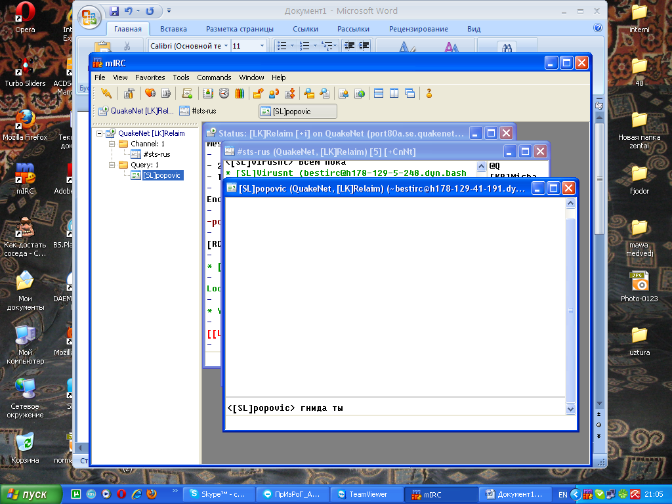
Task: Click the Word Office button
Action: tap(89, 18)
